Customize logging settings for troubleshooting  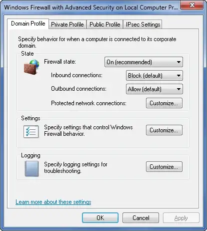tap(164, 167)
